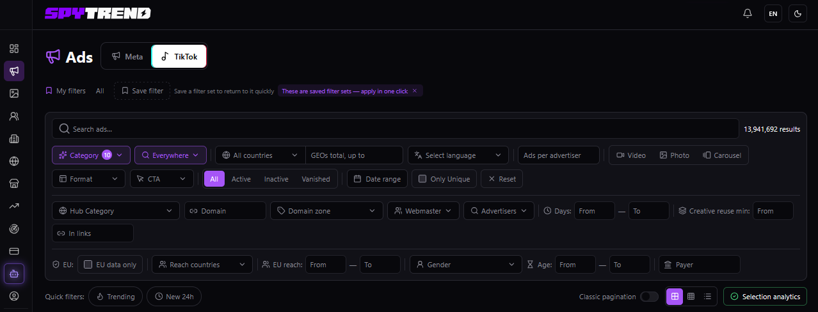Switch to table view layout

coord(691,297)
